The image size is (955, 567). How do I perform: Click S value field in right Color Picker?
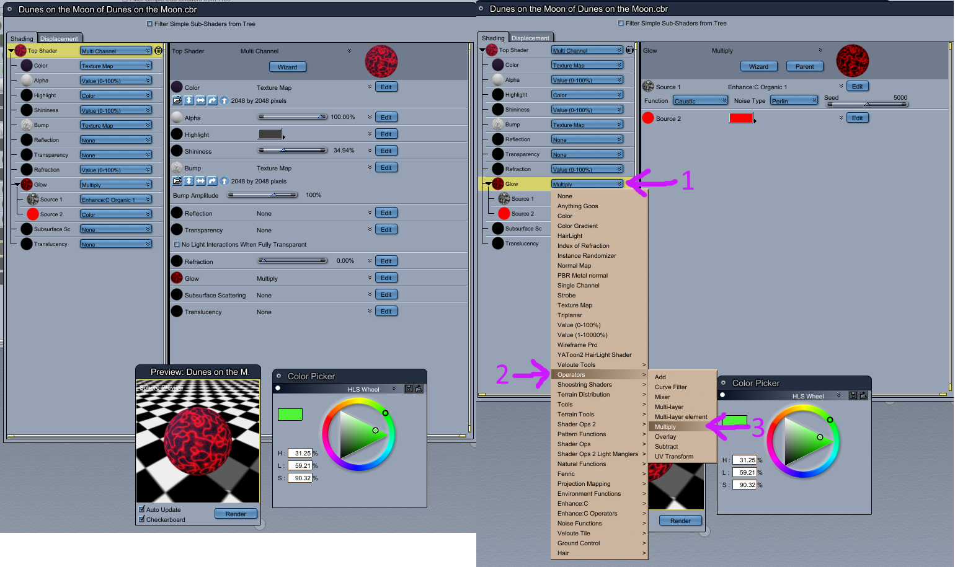click(x=744, y=485)
